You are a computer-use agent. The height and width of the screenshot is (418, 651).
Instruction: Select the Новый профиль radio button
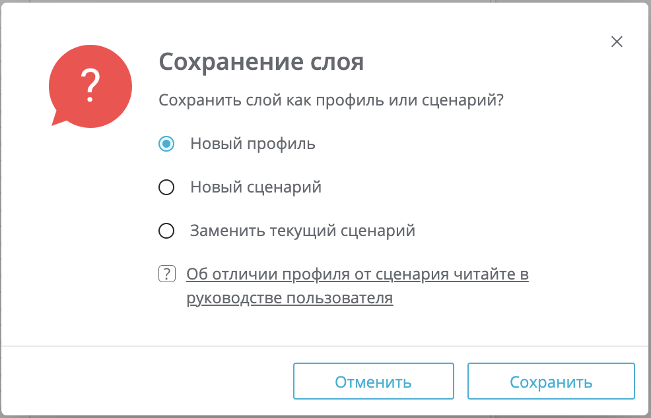(166, 144)
